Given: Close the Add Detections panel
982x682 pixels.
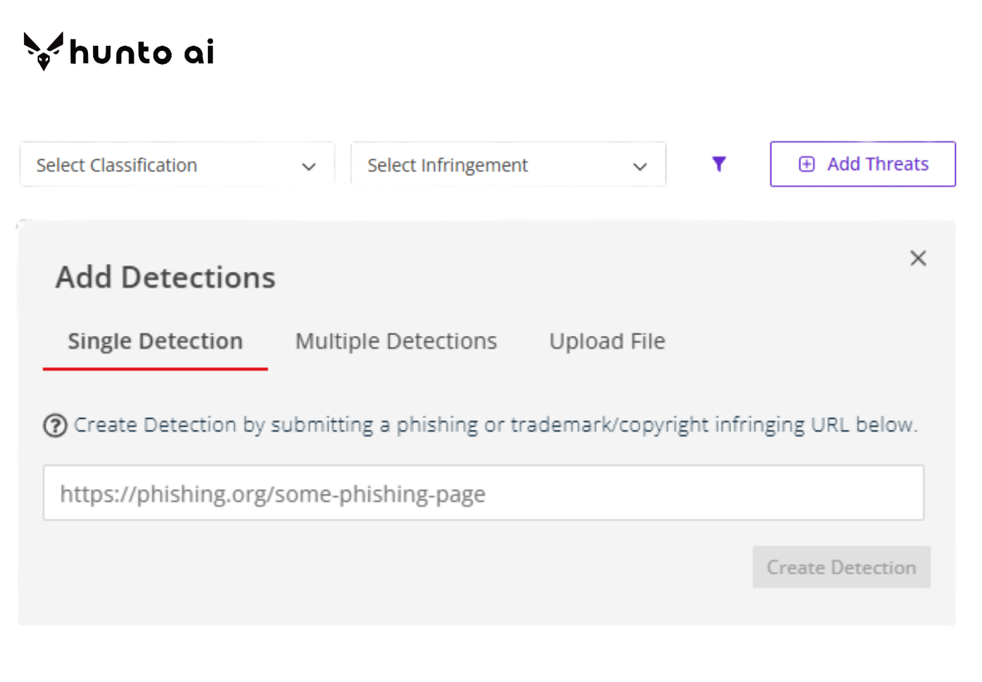Looking at the screenshot, I should click(x=918, y=258).
